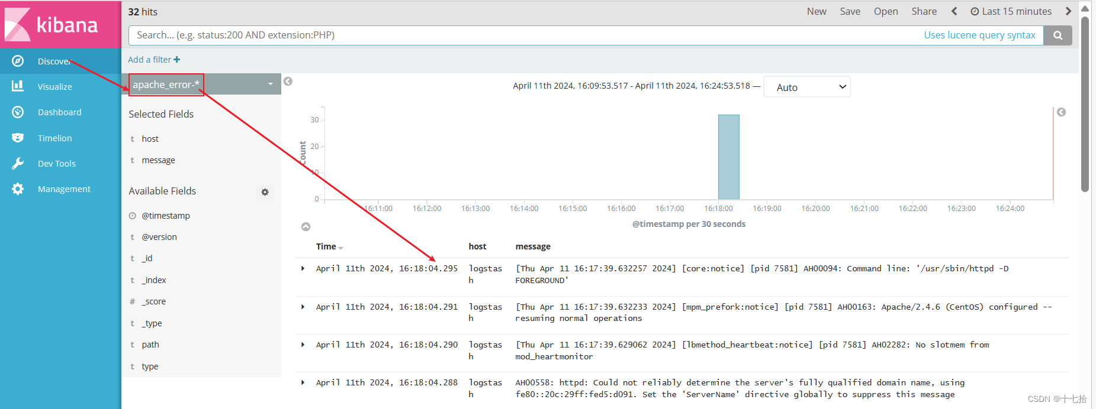
Task: Select the path available field
Action: click(150, 345)
